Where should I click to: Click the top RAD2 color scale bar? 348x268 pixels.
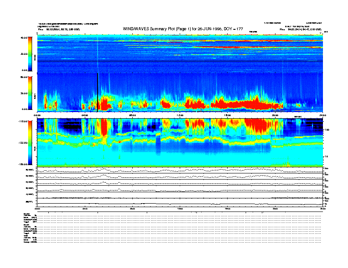click(x=30, y=53)
